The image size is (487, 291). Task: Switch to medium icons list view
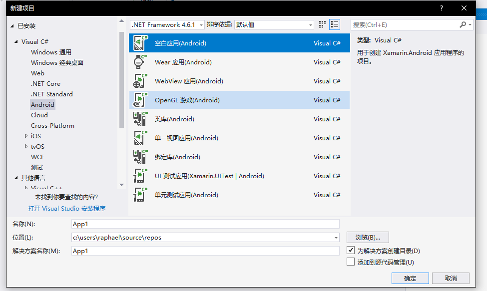coord(335,24)
